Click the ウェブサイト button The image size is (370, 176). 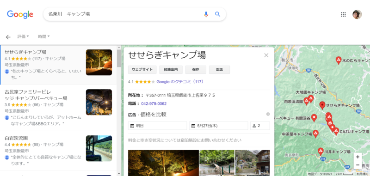142,70
